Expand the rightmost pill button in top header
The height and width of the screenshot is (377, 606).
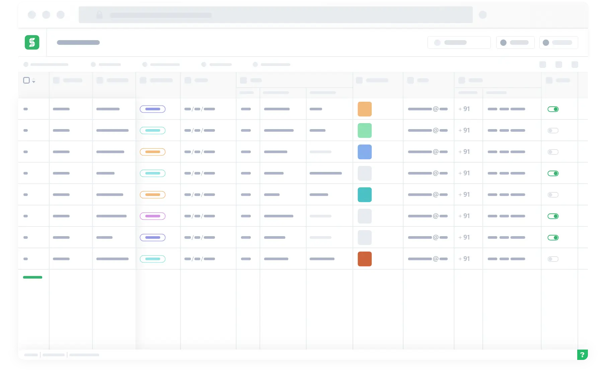(558, 42)
